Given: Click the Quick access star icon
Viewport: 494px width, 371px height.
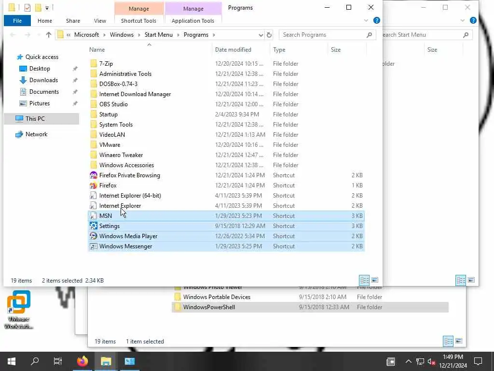Looking at the screenshot, I should [x=20, y=57].
